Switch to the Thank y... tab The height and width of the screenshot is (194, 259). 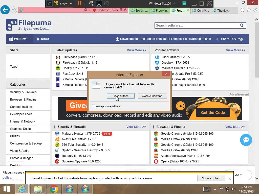221,11
